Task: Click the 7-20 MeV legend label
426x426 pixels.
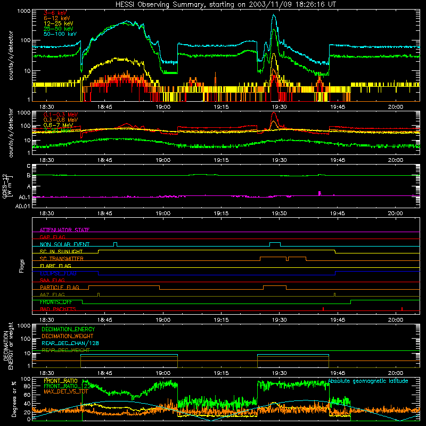Action: tap(57, 130)
